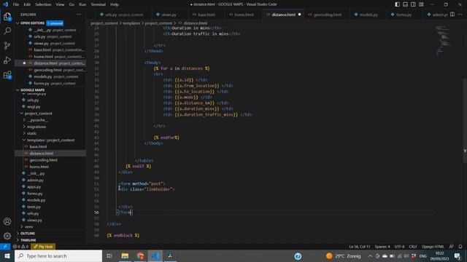Open geocoding.html in the file tree
This screenshot has width=467, height=262.
pos(43,160)
